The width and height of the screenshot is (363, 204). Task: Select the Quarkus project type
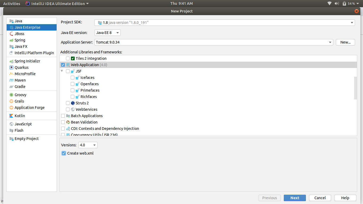tap(32, 67)
